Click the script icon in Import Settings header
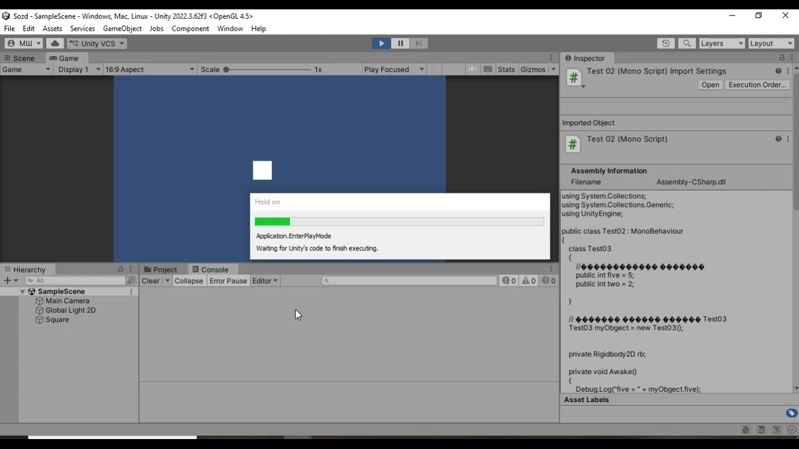Viewport: 799px width, 449px height. coord(574,78)
